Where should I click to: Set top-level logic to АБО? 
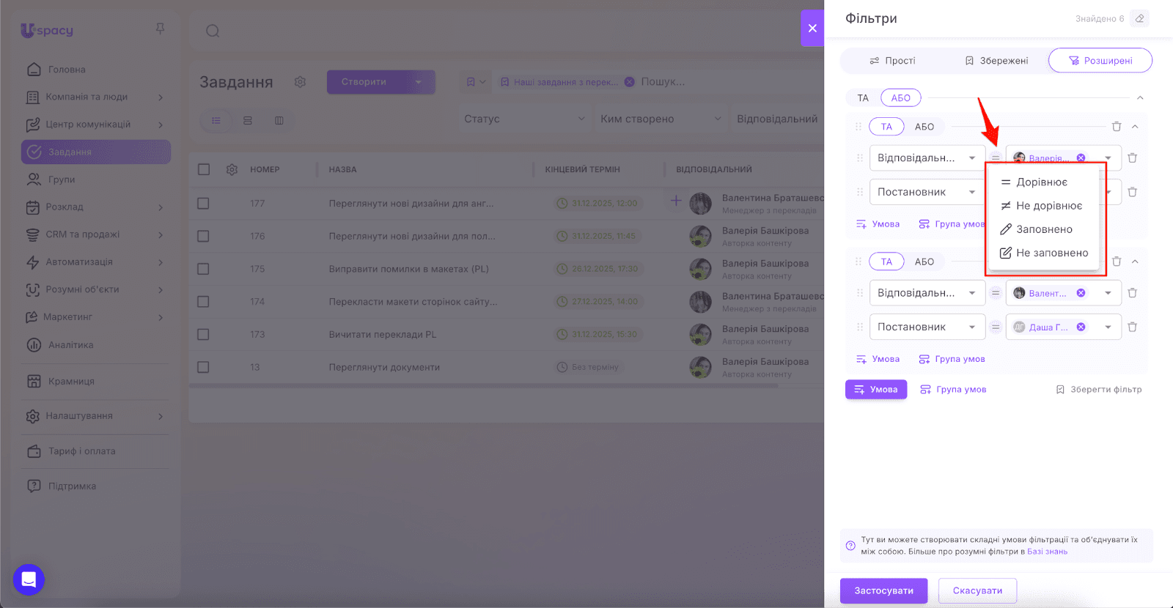pyautogui.click(x=901, y=98)
